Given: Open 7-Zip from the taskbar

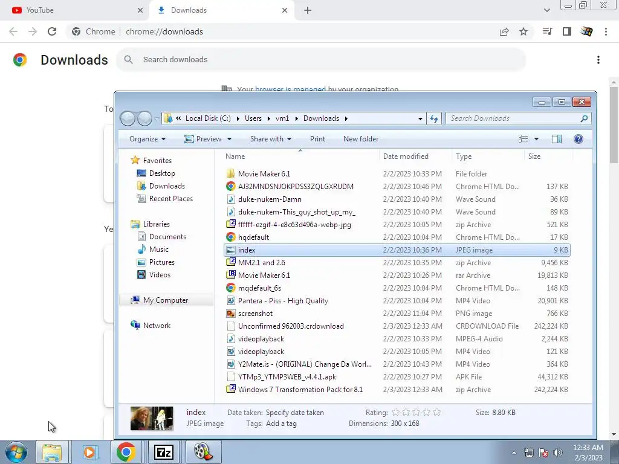Looking at the screenshot, I should coord(164,452).
